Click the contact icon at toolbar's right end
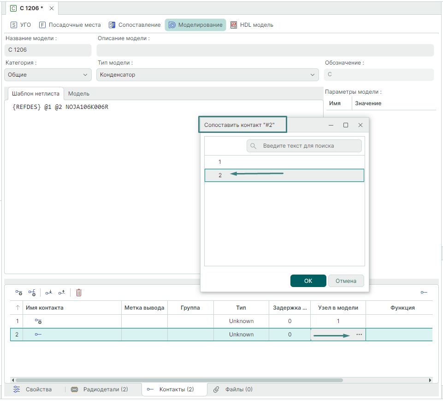The height and width of the screenshot is (401, 443). pyautogui.click(x=424, y=293)
